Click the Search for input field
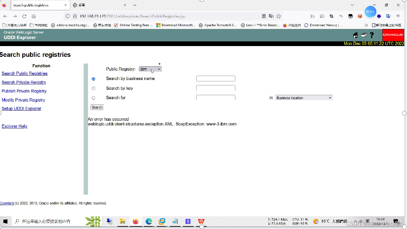The height and width of the screenshot is (229, 407). pyautogui.click(x=216, y=98)
